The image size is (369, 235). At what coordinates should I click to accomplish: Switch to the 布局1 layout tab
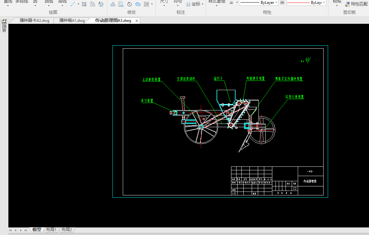[51, 230]
